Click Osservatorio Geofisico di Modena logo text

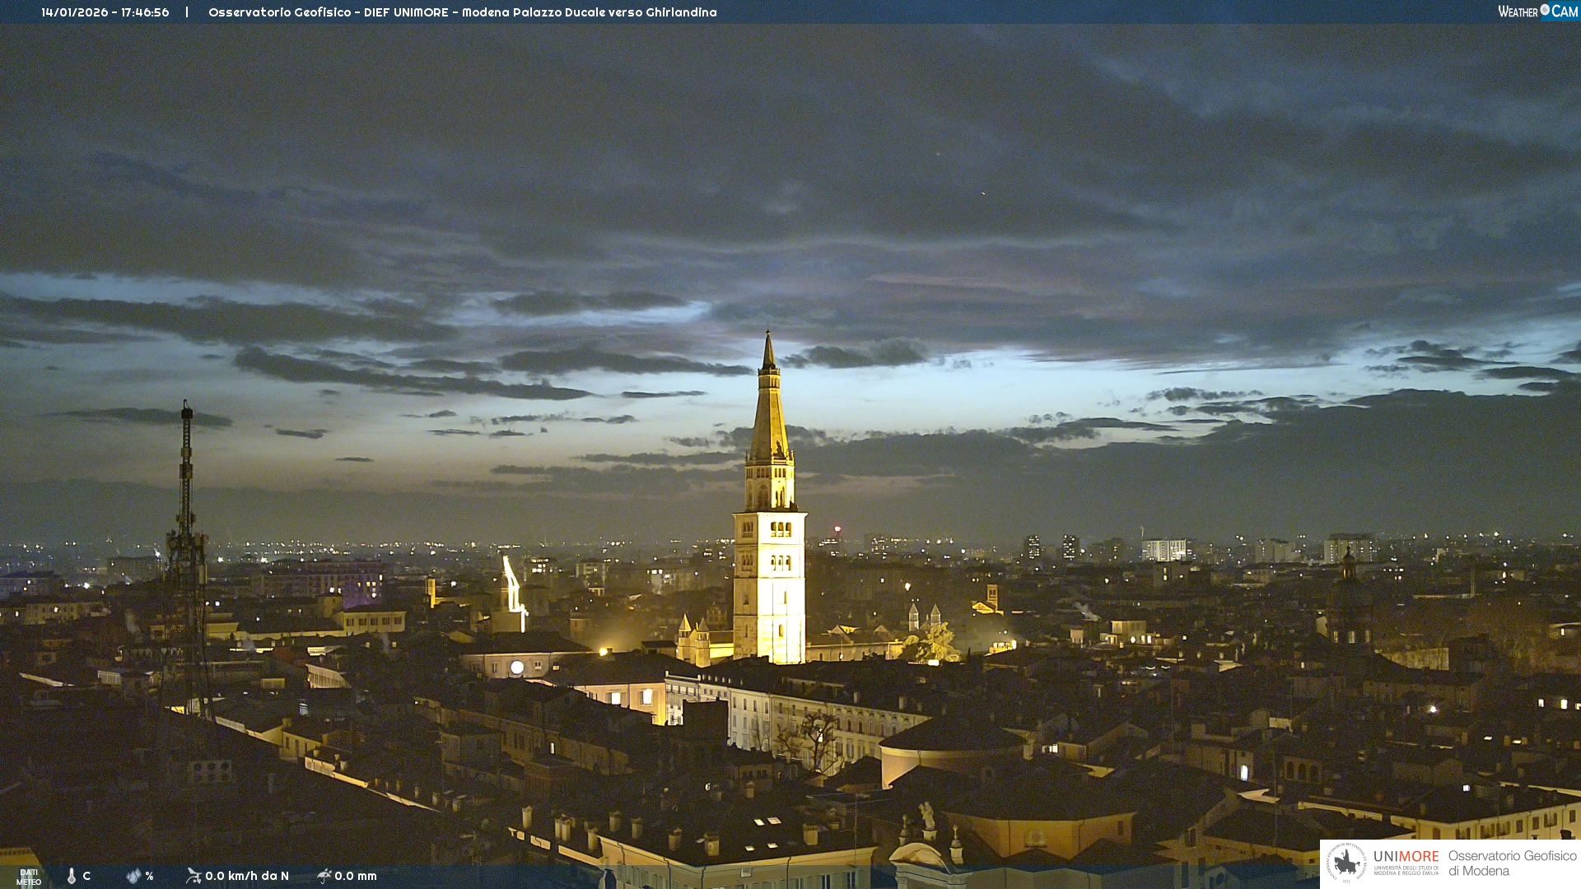coord(1512,863)
